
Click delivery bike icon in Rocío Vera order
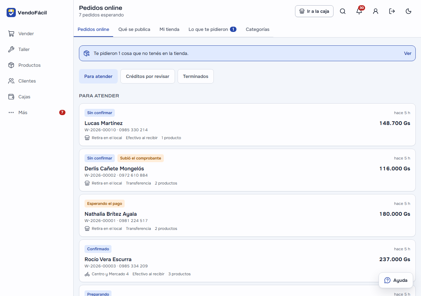pos(87,274)
